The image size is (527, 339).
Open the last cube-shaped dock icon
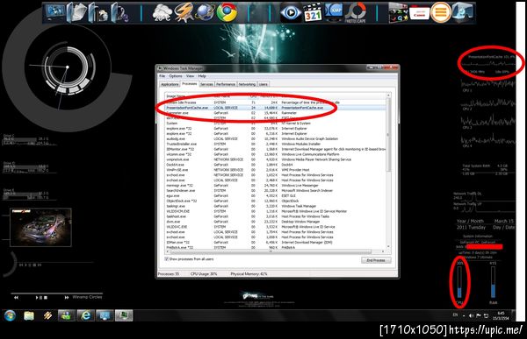tap(463, 12)
